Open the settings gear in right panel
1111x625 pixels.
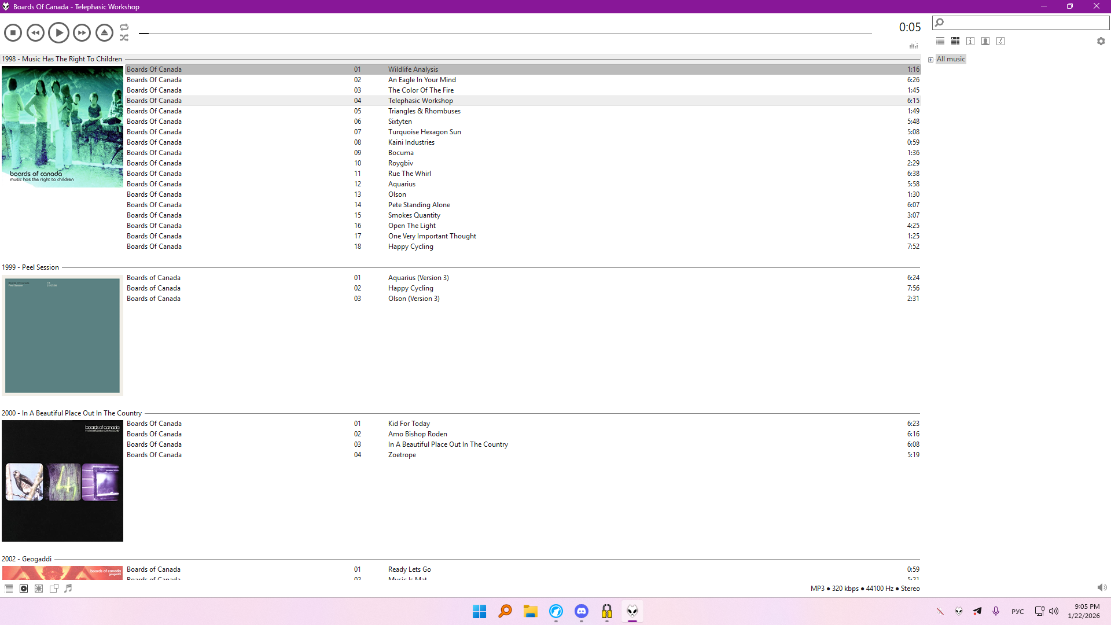(1101, 41)
